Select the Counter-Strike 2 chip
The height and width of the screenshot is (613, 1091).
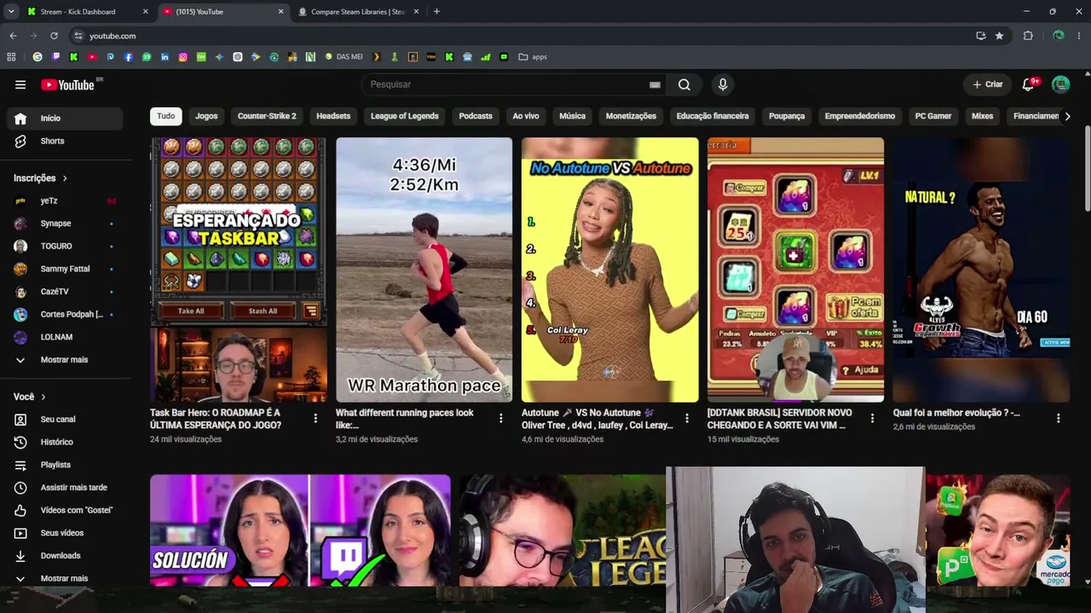[x=267, y=116]
